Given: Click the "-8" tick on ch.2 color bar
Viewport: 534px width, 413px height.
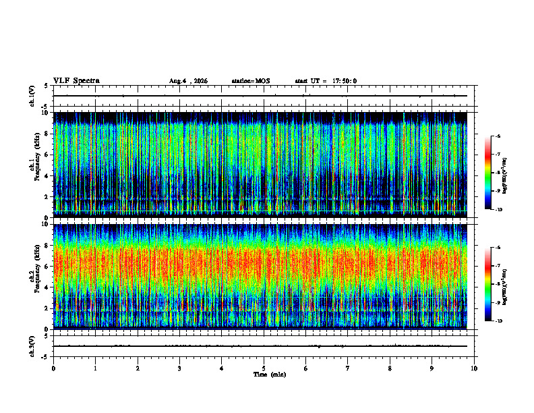Looking at the screenshot, I should 498,284.
